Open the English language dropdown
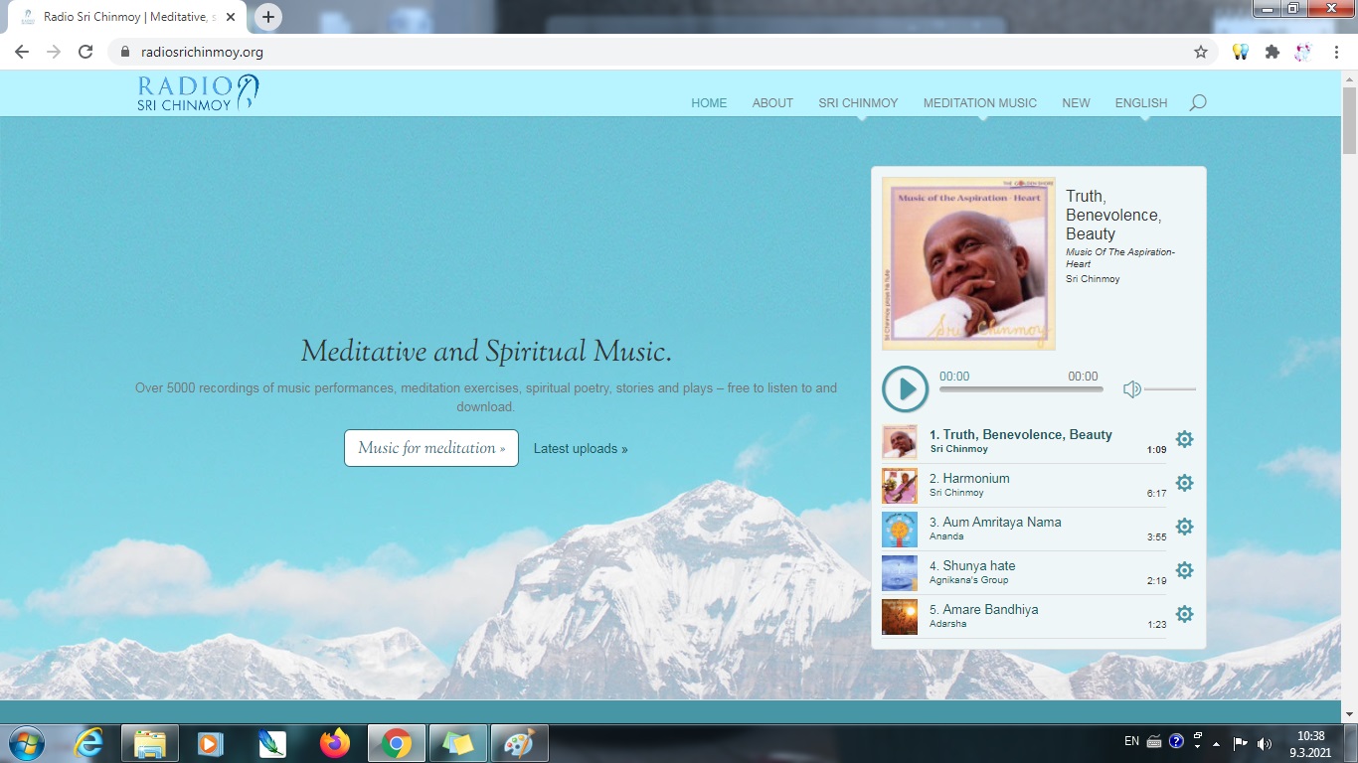 1141,102
